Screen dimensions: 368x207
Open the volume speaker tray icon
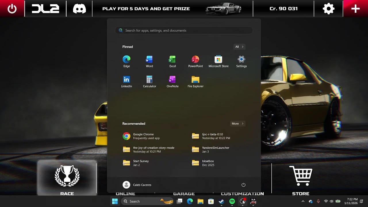331,201
